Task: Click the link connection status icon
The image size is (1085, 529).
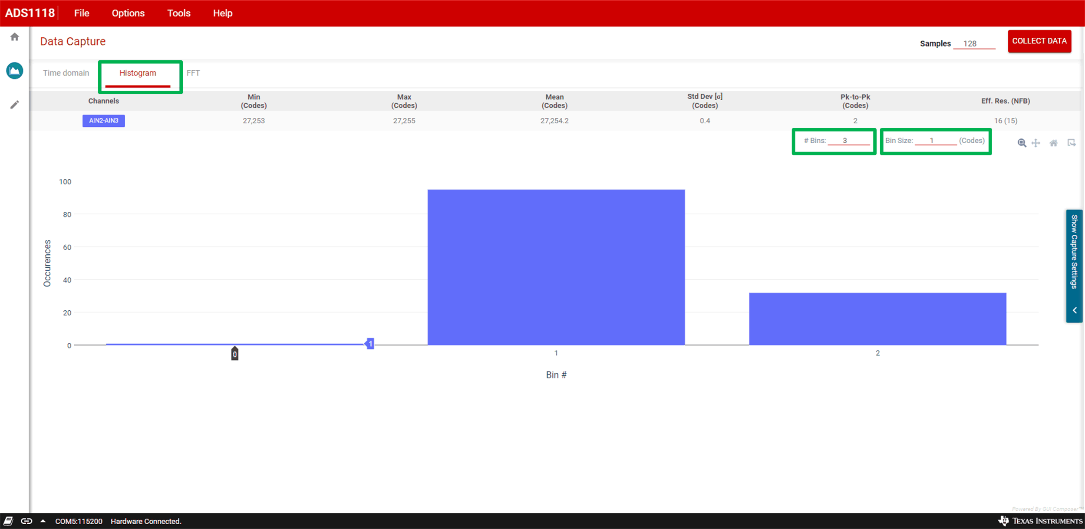Action: pos(26,521)
